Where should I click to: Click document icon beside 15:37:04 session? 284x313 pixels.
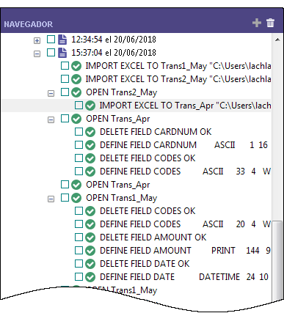pos(62,53)
